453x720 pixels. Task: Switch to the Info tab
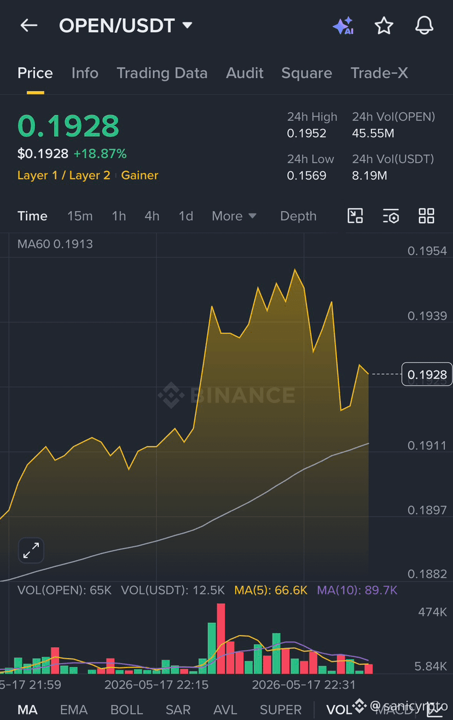coord(85,73)
